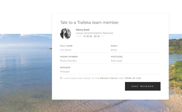Open the View Bio link
The image size is (182, 112).
[92, 36]
